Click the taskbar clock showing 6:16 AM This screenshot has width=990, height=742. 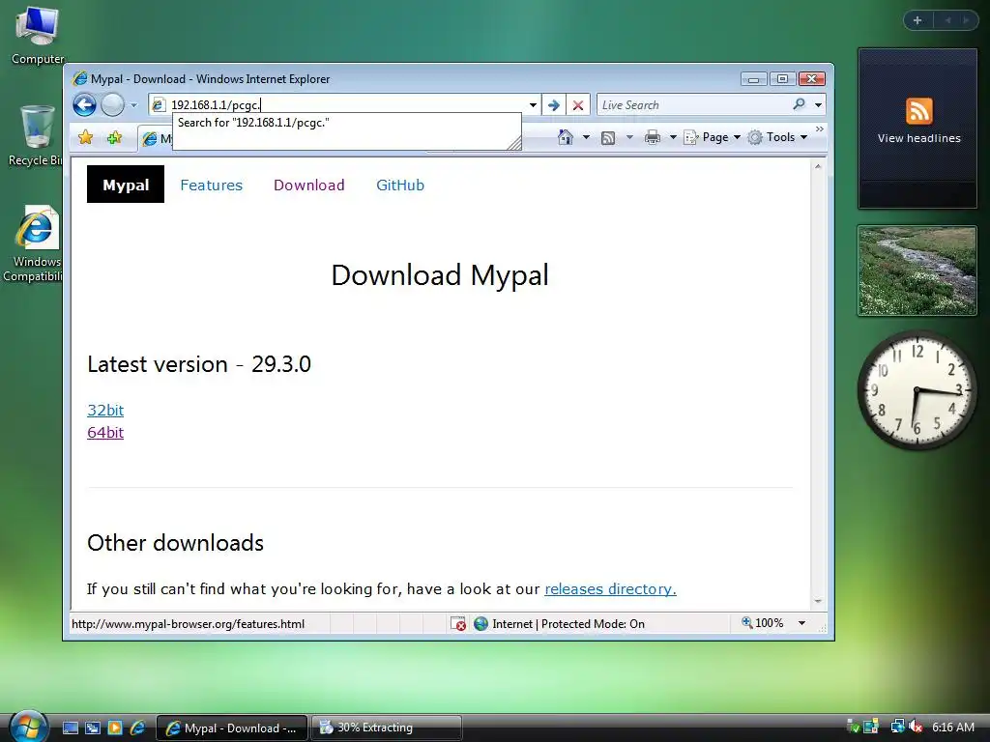[952, 727]
